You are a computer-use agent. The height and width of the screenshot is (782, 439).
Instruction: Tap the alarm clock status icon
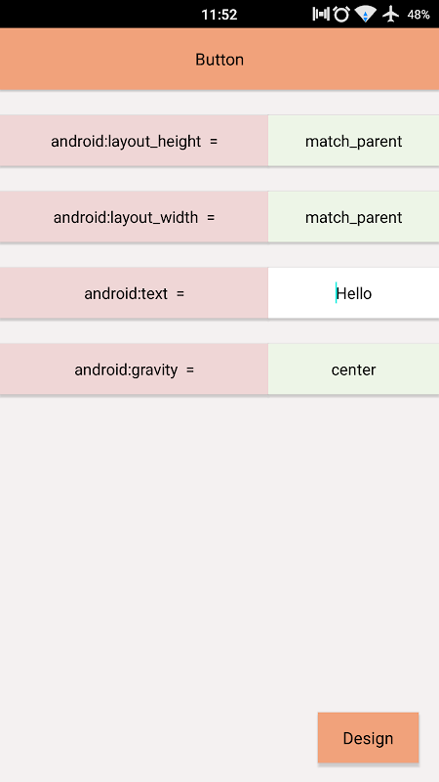(342, 14)
